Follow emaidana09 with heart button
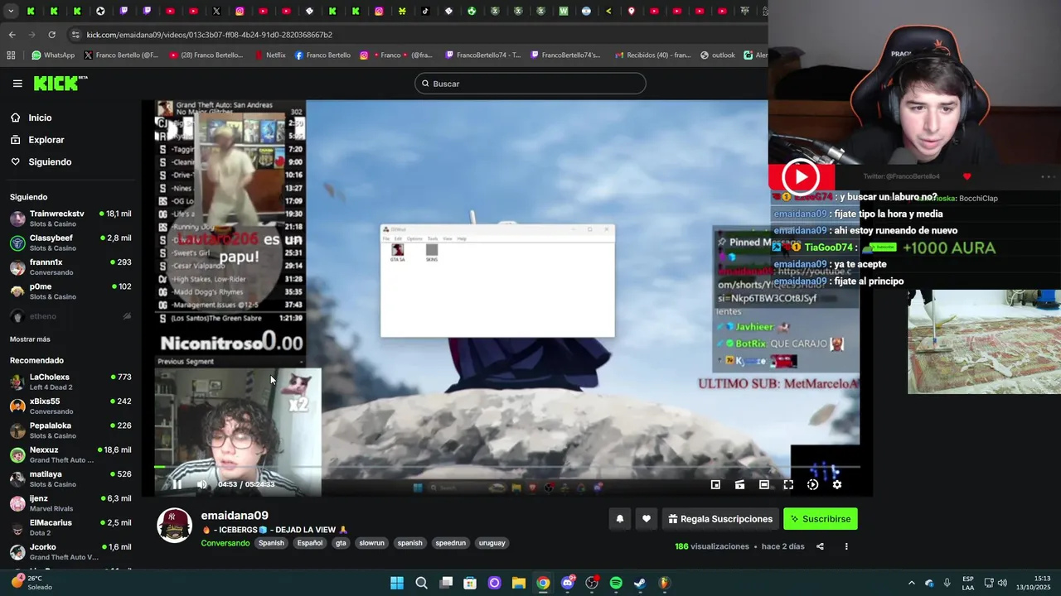Screen dimensions: 1061x596 (647, 519)
